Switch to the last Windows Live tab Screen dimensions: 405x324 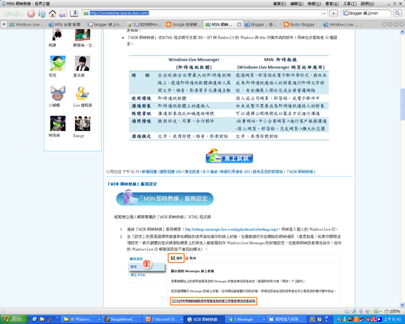[x=341, y=24]
